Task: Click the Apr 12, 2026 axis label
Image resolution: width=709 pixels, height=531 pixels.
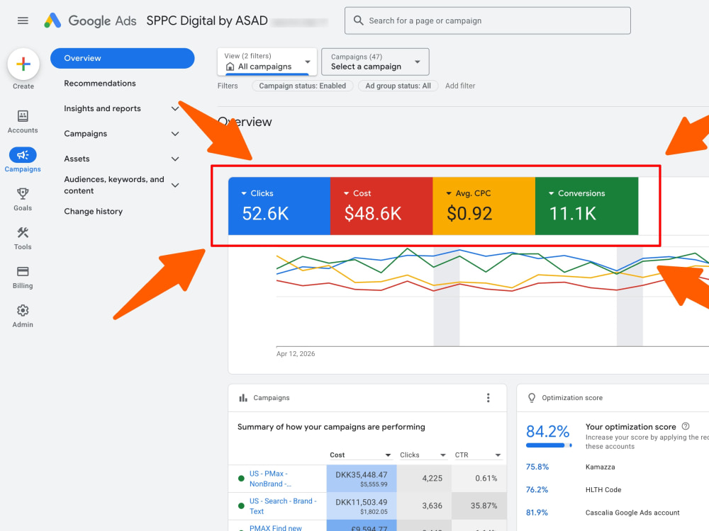Action: pyautogui.click(x=296, y=353)
